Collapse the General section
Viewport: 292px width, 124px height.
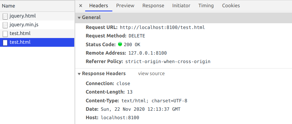tap(79, 18)
